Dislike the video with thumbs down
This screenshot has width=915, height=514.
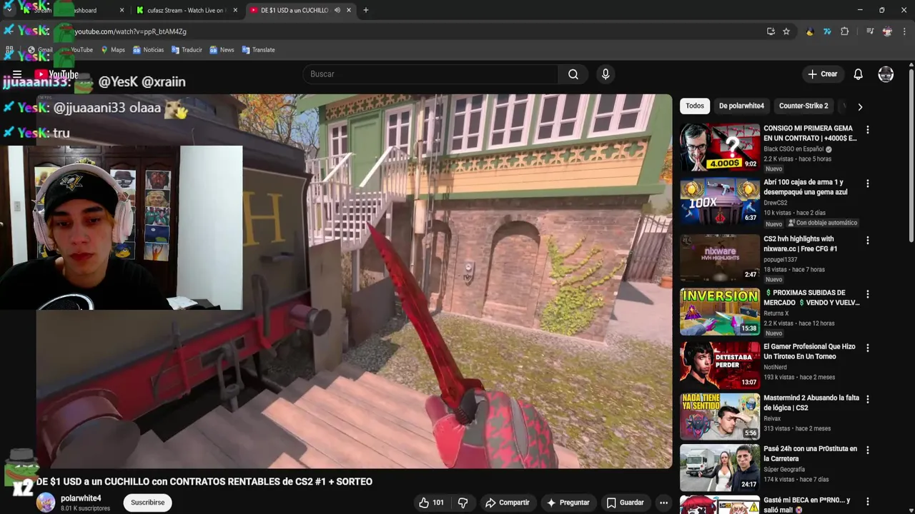click(463, 503)
